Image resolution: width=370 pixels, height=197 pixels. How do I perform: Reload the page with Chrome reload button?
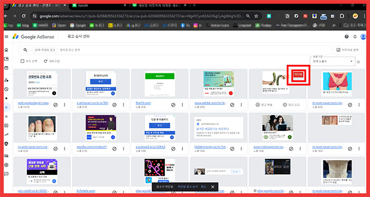point(24,16)
